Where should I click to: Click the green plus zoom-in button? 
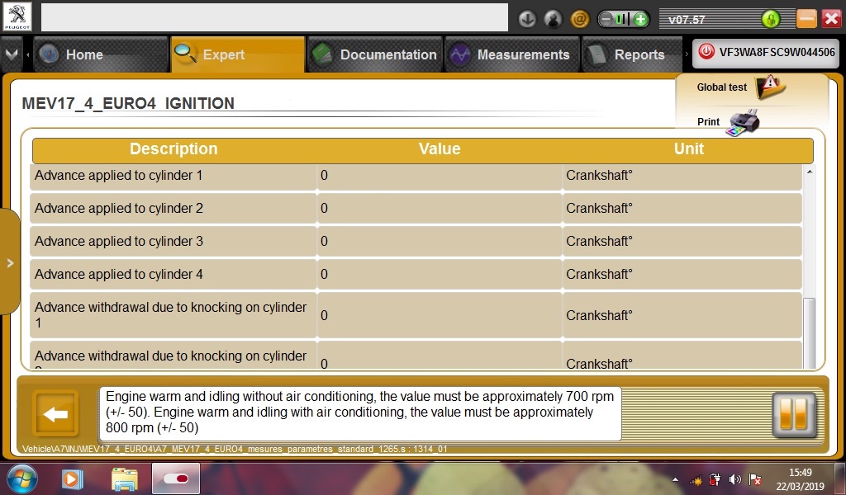coord(640,20)
